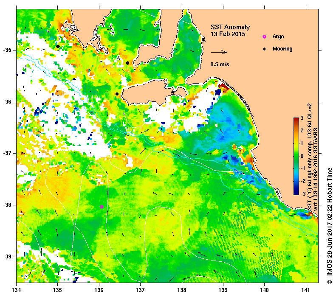
Task: Click the longitude label '140'
Action: click(265, 290)
